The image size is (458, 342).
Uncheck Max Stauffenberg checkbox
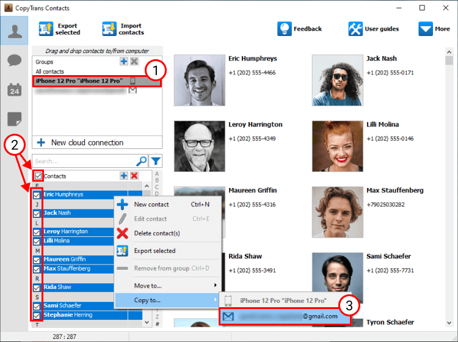point(37,269)
